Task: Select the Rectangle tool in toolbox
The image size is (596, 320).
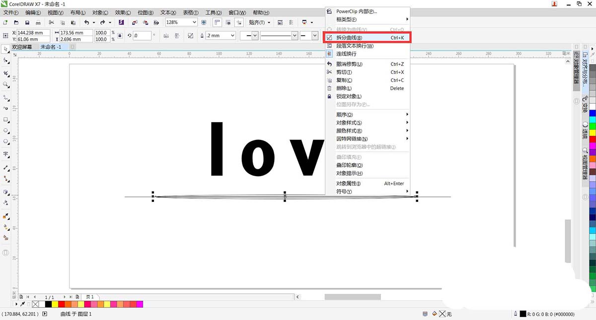Action: click(x=5, y=120)
